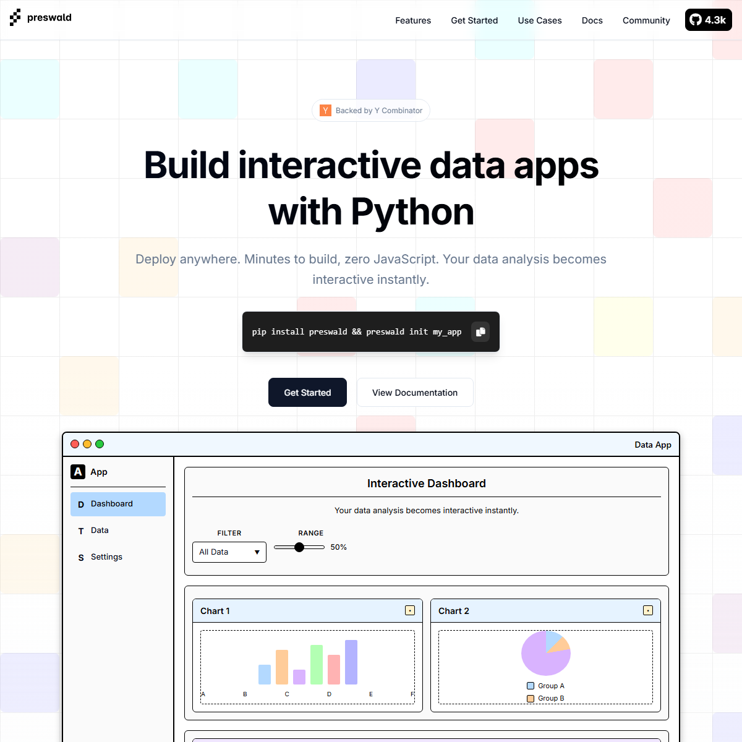The height and width of the screenshot is (742, 742).
Task: Click the 'Group B' legend label
Action: pyautogui.click(x=551, y=698)
